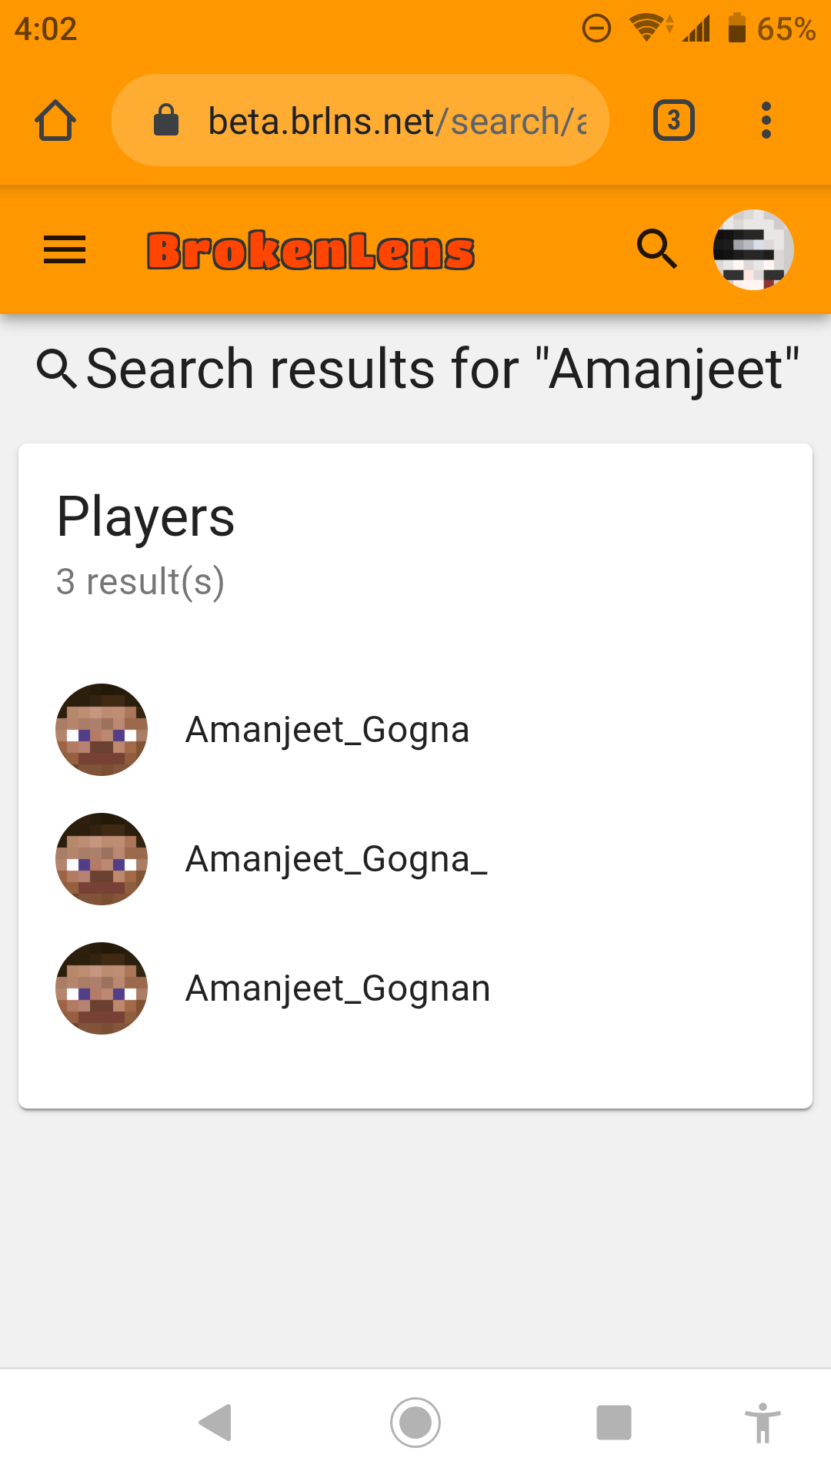Viewport: 831px width, 1478px height.
Task: Open player Amanjeet_Gognan
Action: tap(415, 988)
